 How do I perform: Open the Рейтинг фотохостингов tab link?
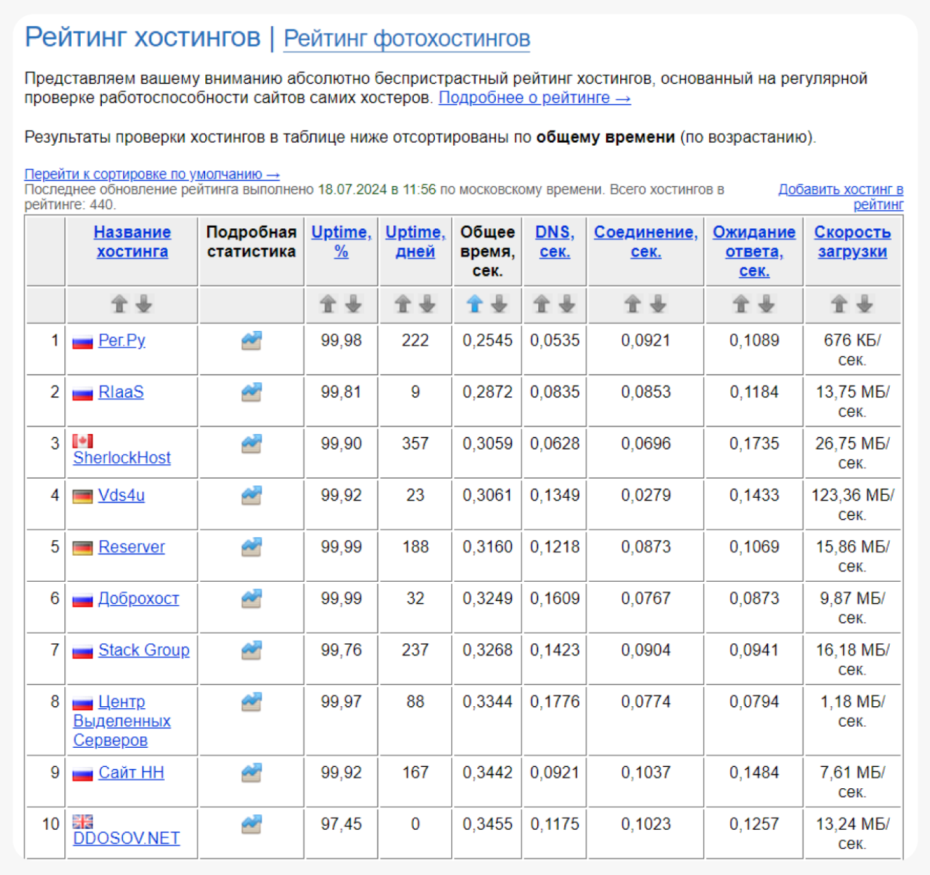(407, 39)
